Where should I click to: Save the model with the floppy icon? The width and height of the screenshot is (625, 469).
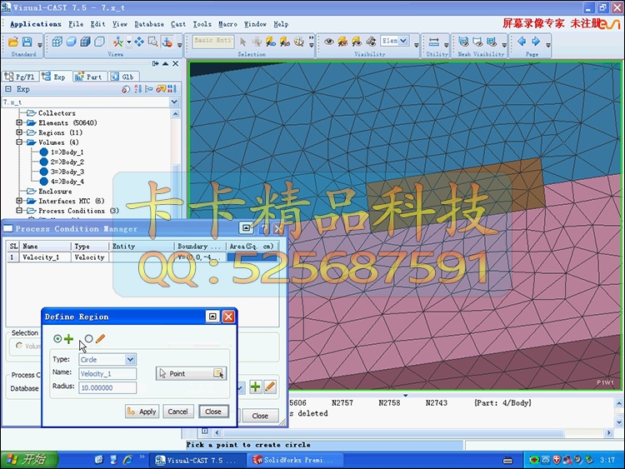(x=27, y=42)
